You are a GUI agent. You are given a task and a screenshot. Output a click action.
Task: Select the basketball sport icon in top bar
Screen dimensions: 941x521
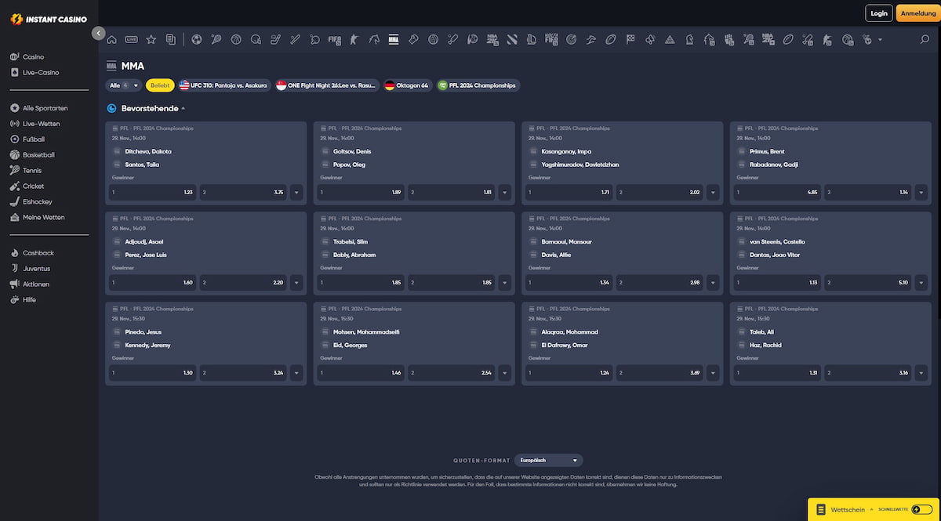coord(236,39)
